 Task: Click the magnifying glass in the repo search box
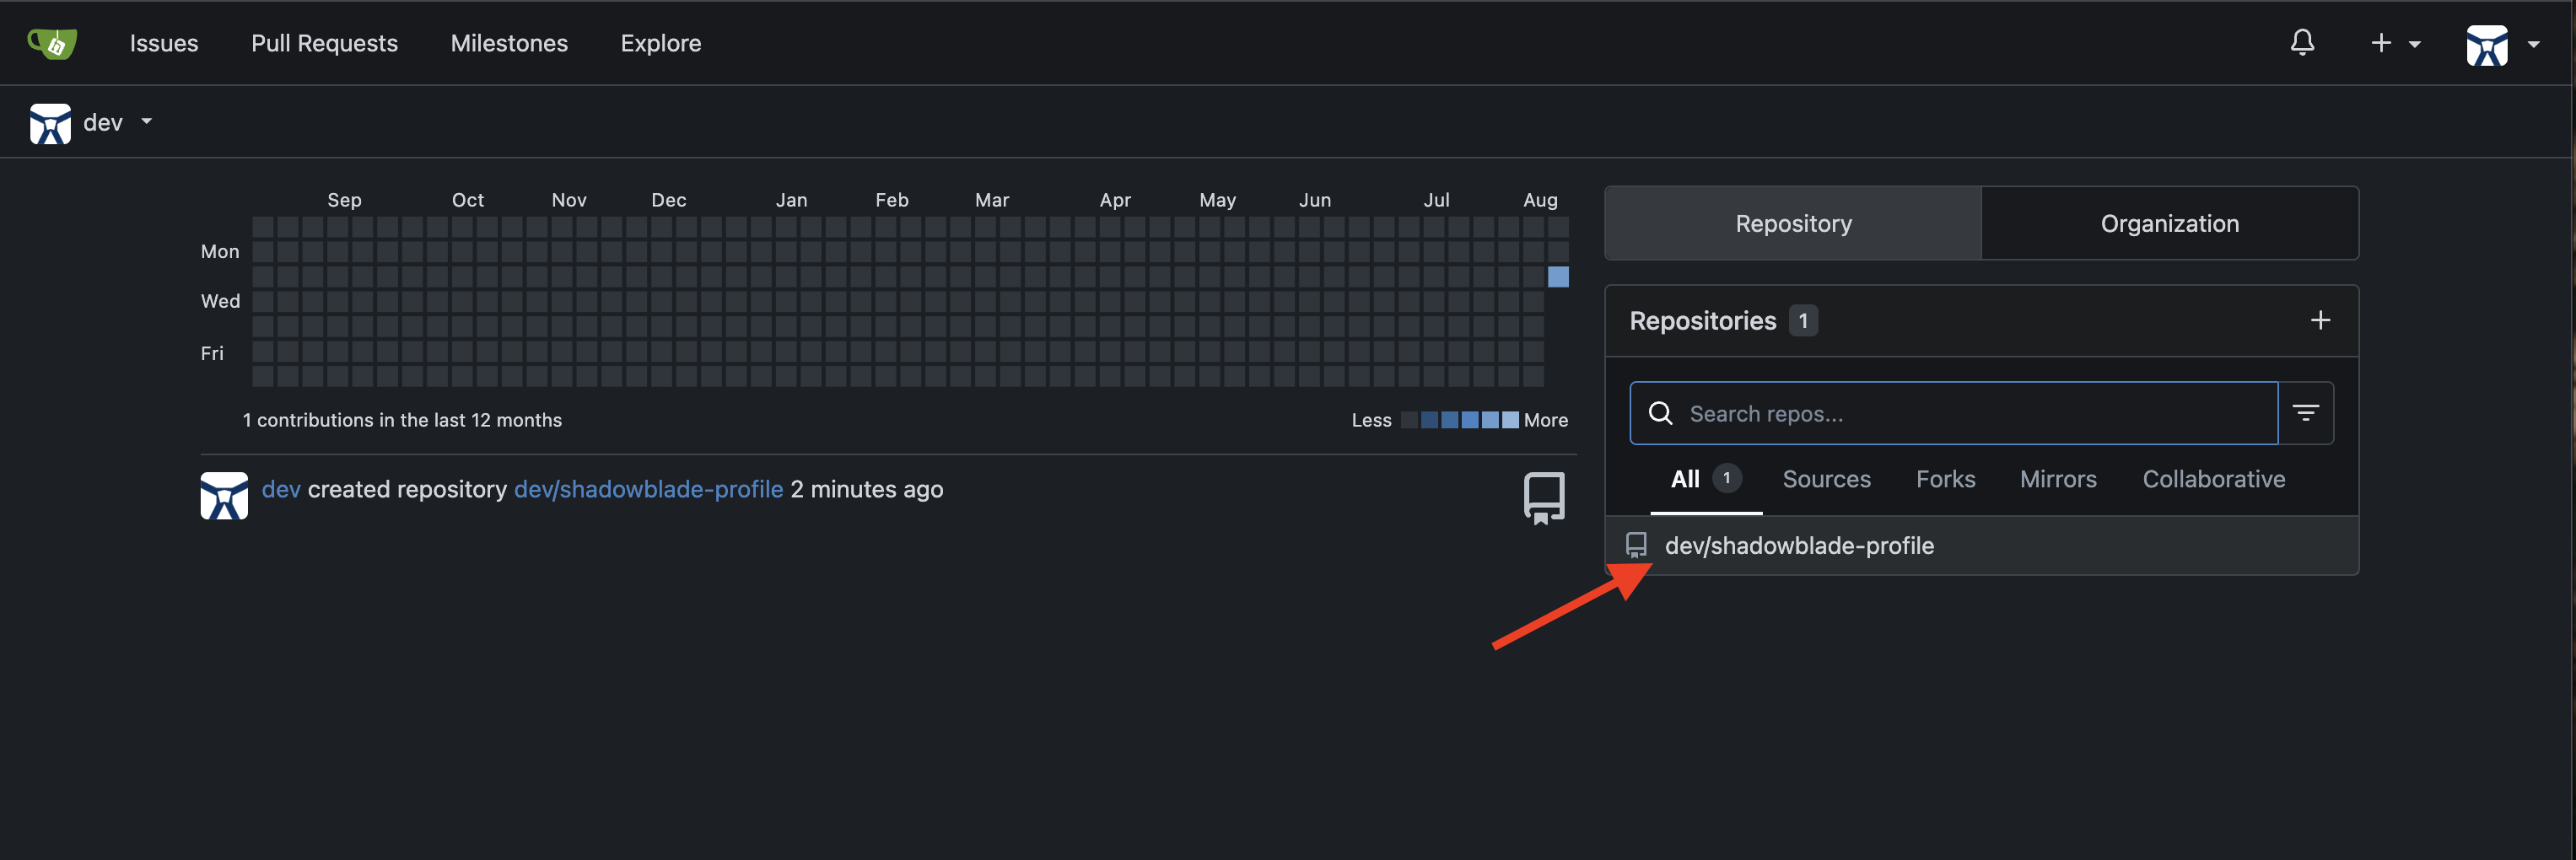(x=1661, y=412)
